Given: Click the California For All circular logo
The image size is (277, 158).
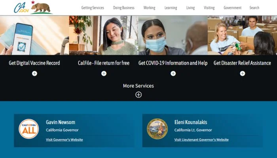Looking at the screenshot, I should tap(29, 129).
